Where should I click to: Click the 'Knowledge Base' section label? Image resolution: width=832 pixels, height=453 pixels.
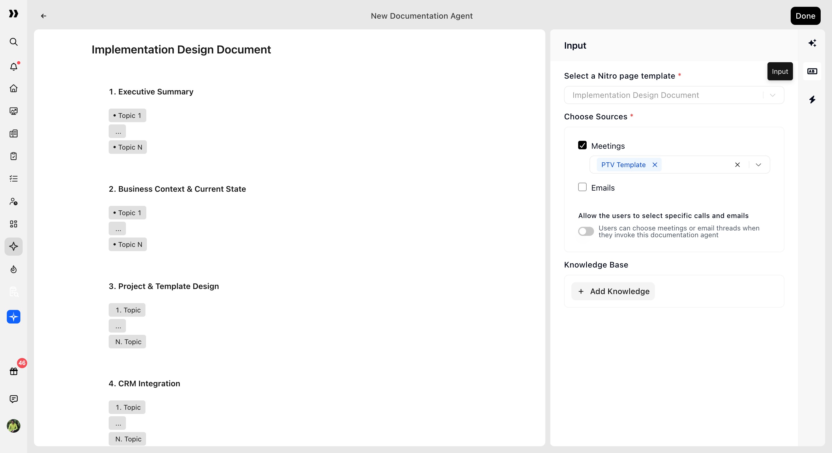[596, 265]
